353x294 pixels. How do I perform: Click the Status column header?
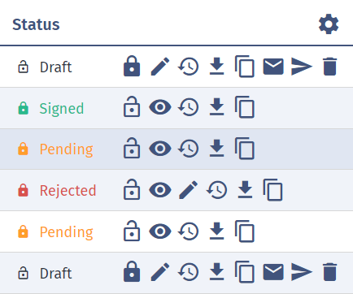pyautogui.click(x=36, y=24)
